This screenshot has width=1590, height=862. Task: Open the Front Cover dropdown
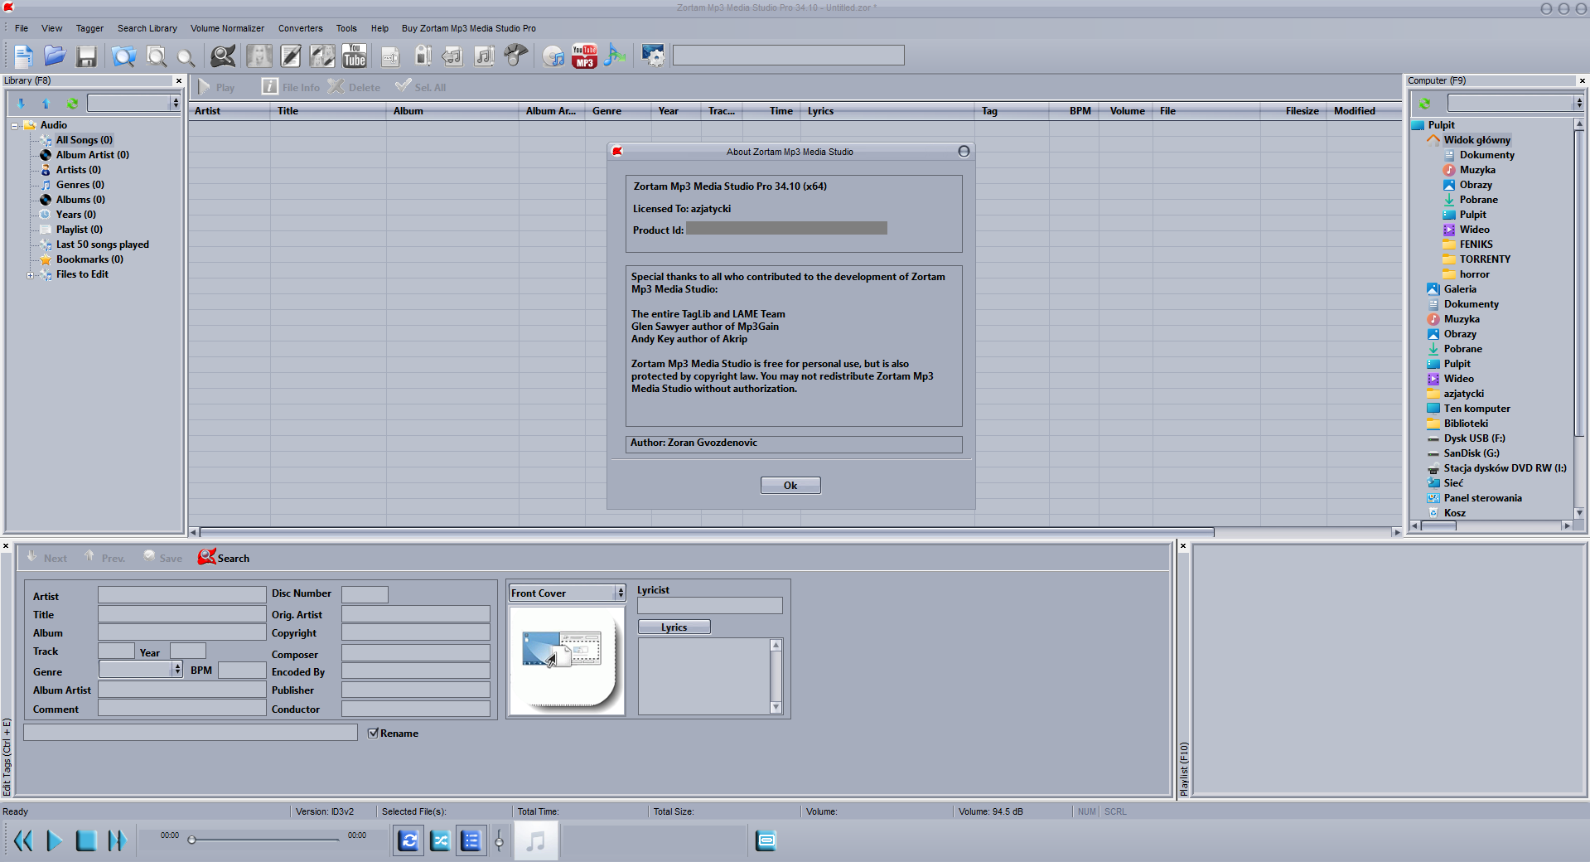568,593
